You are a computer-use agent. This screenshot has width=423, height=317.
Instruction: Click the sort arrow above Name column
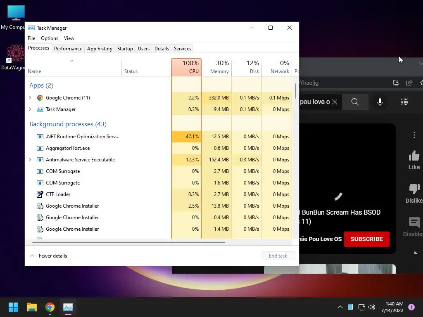(x=71, y=61)
